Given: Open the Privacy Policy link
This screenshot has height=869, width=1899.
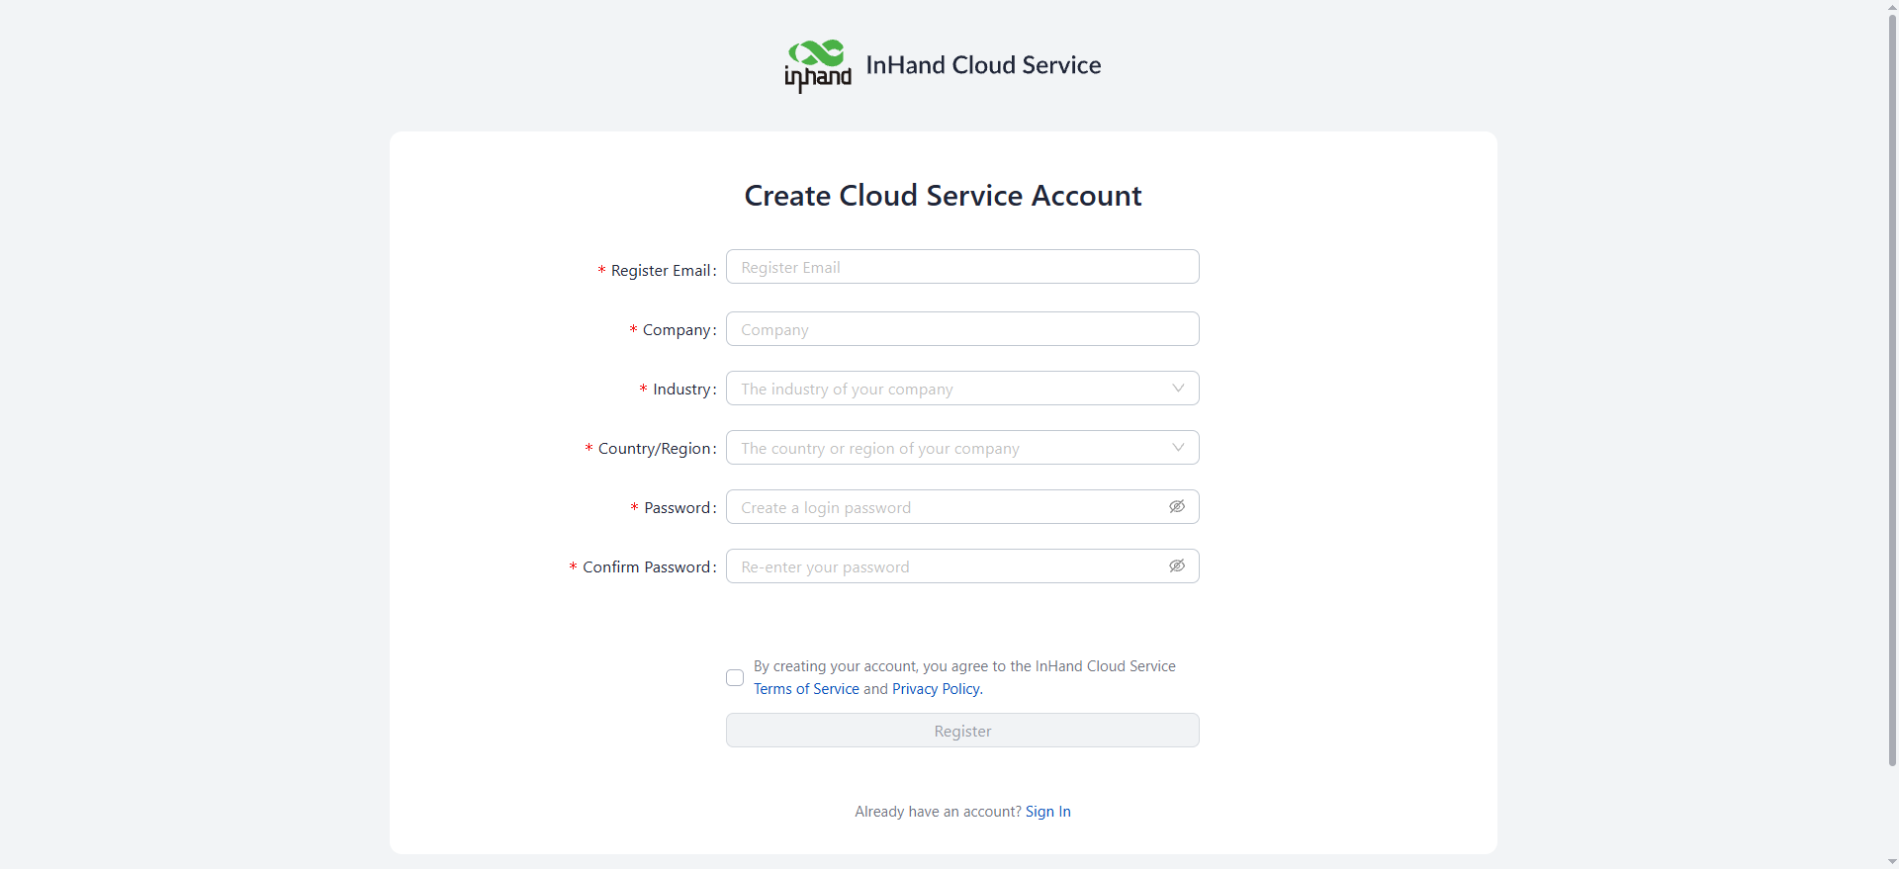Looking at the screenshot, I should 936,689.
